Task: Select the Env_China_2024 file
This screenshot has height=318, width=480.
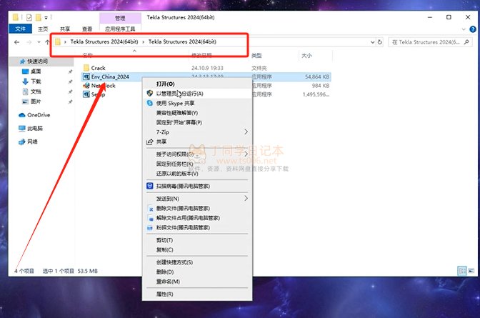Action: [x=110, y=76]
